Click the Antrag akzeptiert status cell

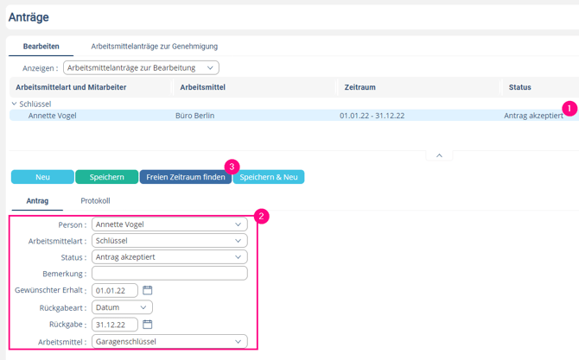533,116
